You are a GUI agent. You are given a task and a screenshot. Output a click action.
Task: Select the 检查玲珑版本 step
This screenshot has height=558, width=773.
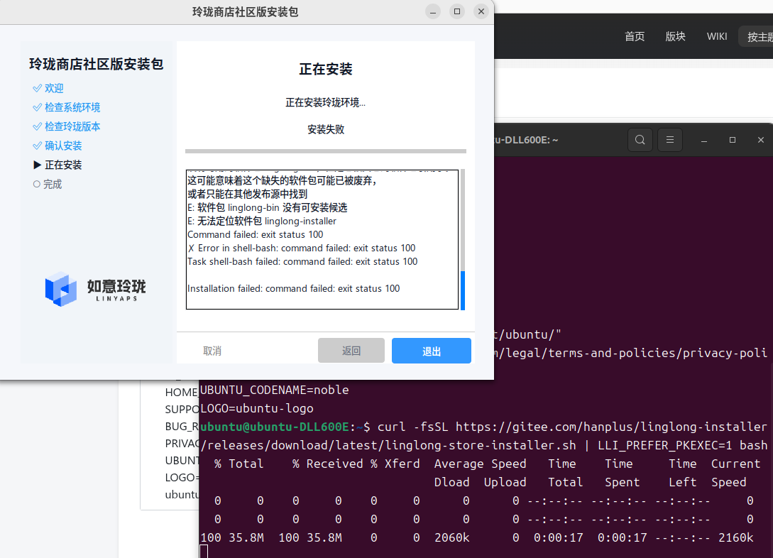[72, 126]
